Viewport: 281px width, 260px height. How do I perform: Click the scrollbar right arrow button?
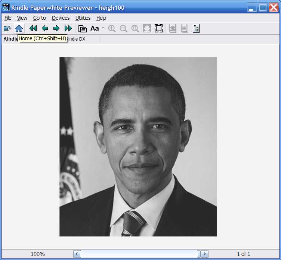coord(204,254)
